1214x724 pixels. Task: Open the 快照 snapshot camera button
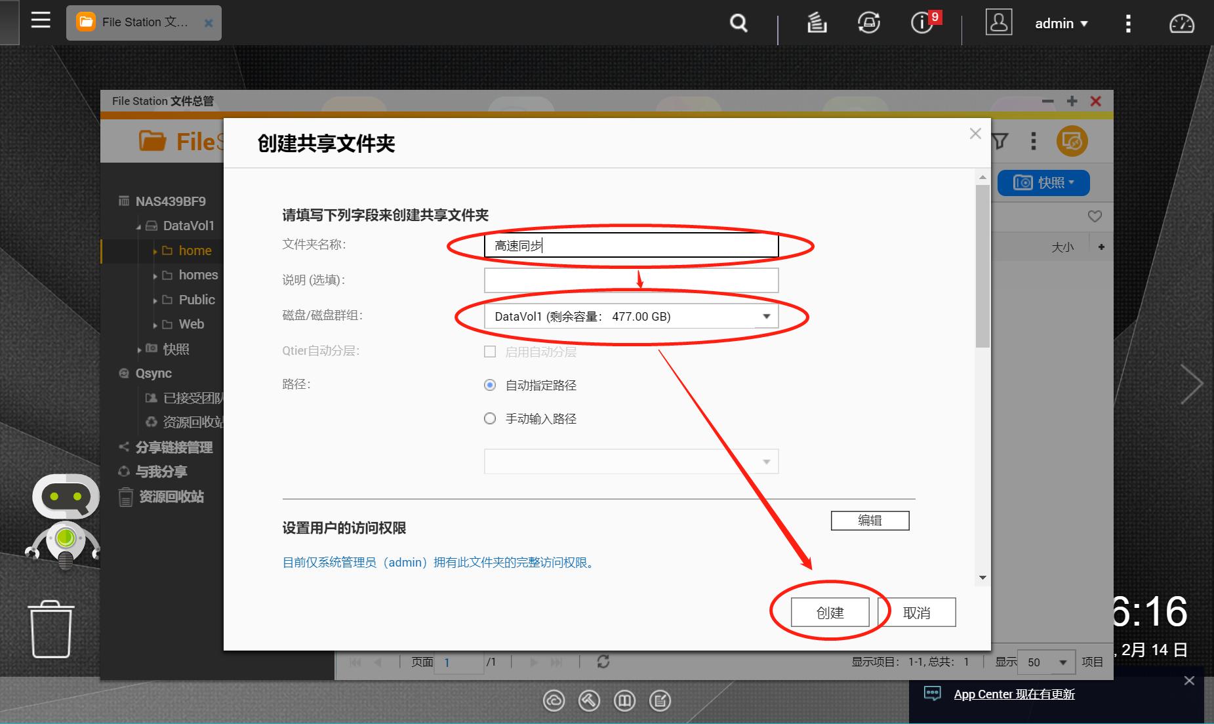pyautogui.click(x=1043, y=183)
